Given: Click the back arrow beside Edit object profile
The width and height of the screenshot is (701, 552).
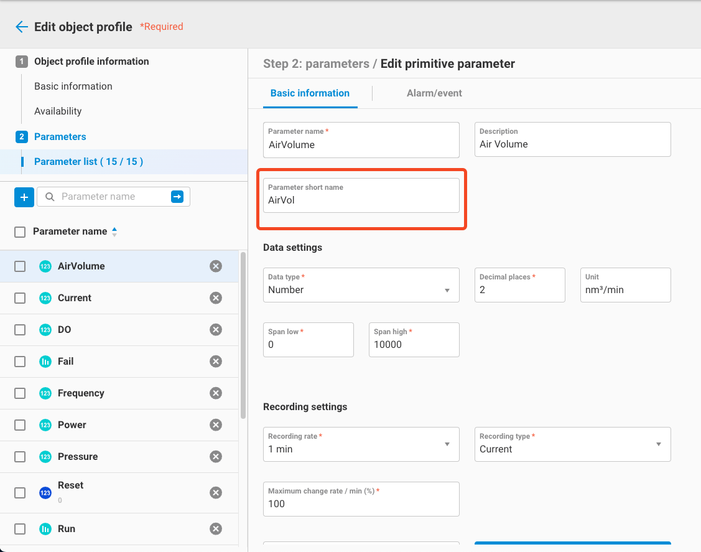Looking at the screenshot, I should coord(22,27).
